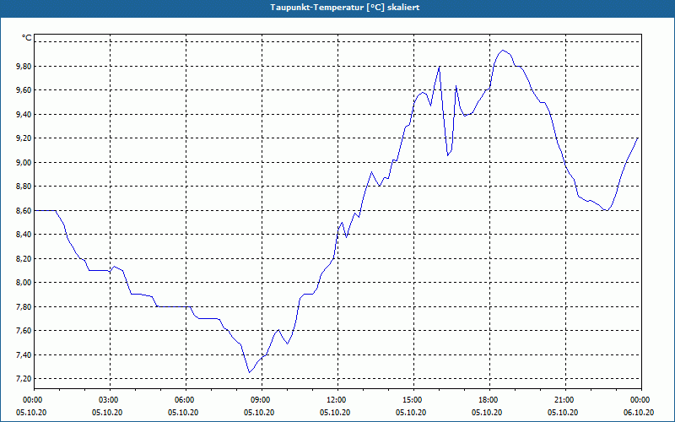Image resolution: width=675 pixels, height=422 pixels.
Task: Click the 21:00 time label
Action: (565, 400)
